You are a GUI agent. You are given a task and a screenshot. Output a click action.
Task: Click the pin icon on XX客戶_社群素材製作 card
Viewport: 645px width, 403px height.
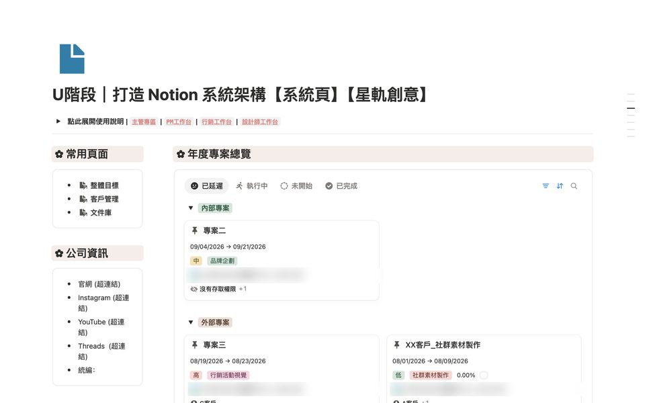396,345
